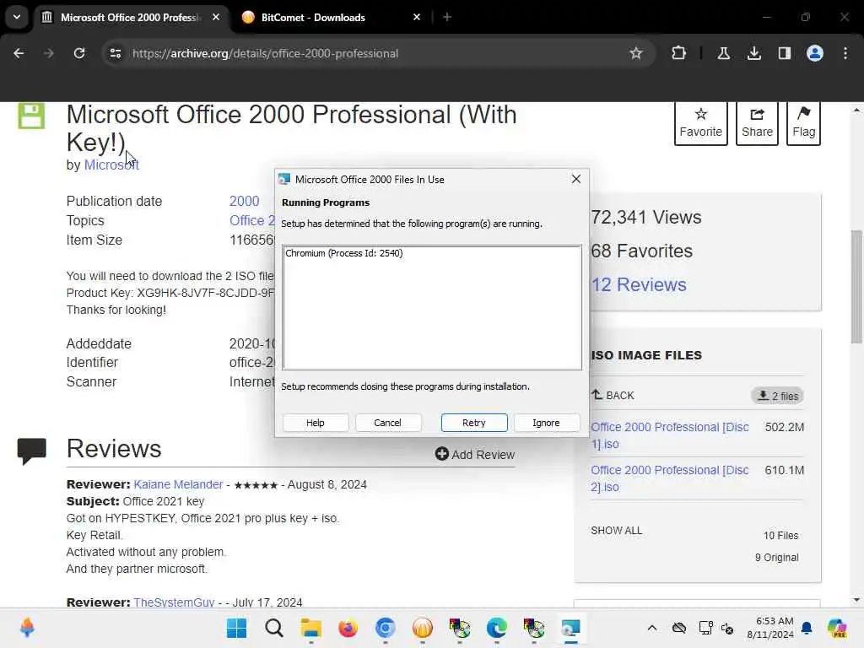The image size is (864, 648).
Task: Download Office 2000 Professional Disc 2 iso
Action: 669,478
